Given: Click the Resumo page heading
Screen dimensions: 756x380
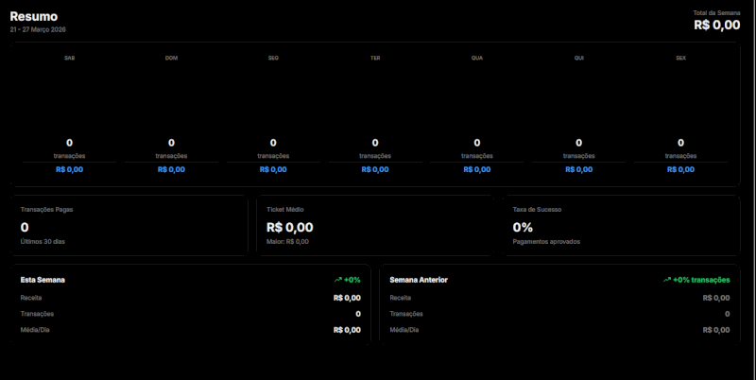Looking at the screenshot, I should click(x=33, y=16).
